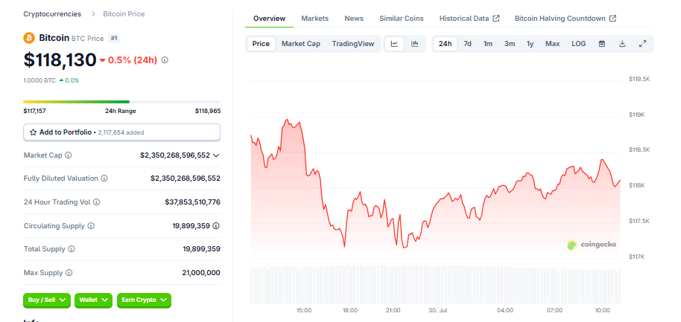
Task: Switch chart to TradingView
Action: tap(353, 44)
